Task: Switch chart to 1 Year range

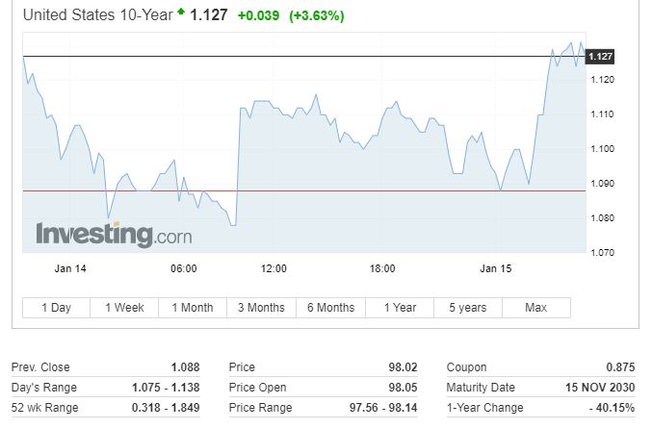Action: click(x=400, y=308)
